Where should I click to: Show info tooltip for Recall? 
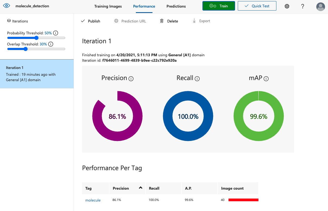197,79
